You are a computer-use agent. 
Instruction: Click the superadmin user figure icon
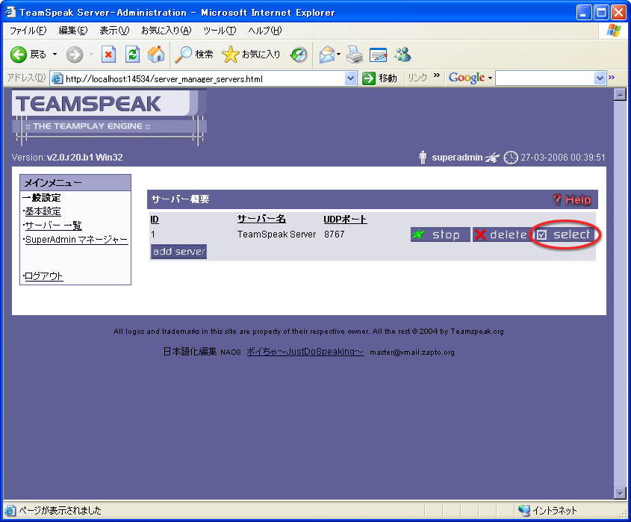coord(423,158)
